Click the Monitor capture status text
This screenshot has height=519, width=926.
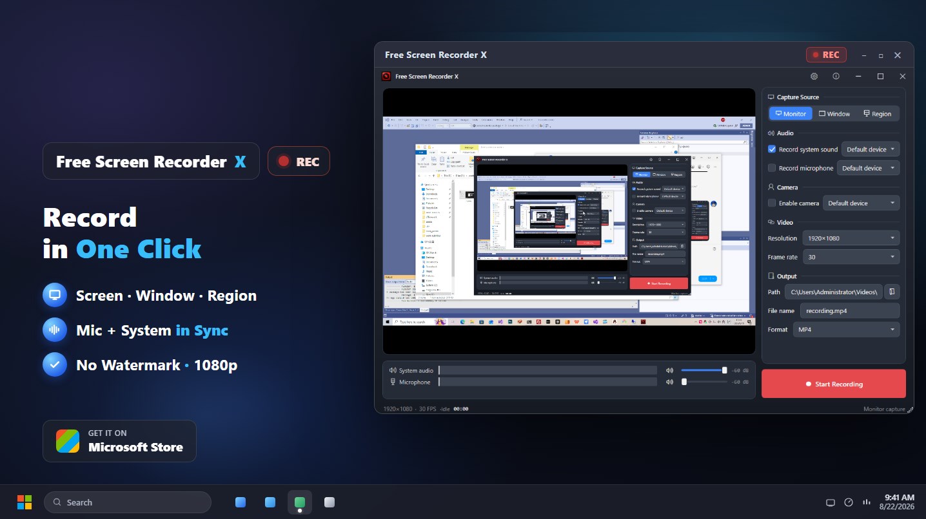coord(884,409)
